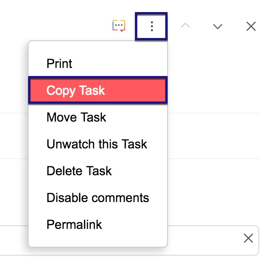Select Print from the task menu
Viewport: 269px width, 270px height.
point(59,63)
